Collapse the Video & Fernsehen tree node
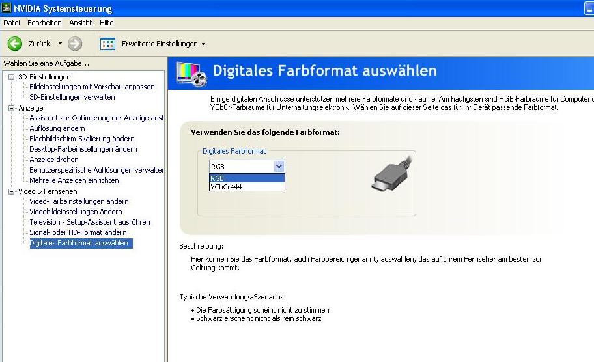This screenshot has width=594, height=362. [x=11, y=191]
